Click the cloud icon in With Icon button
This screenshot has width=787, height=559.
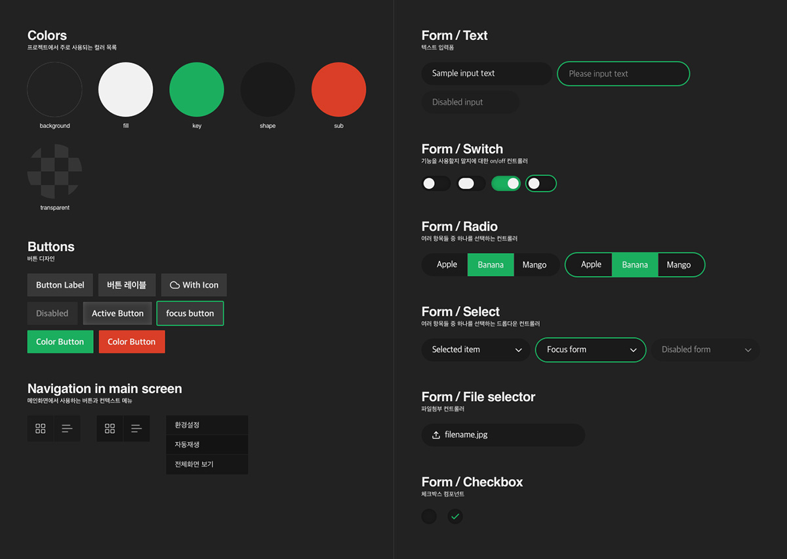(174, 285)
